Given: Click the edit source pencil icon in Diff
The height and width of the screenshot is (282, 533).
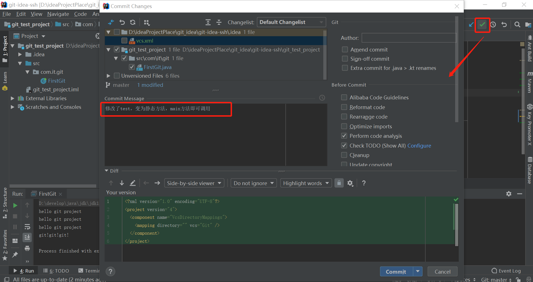Looking at the screenshot, I should point(133,183).
